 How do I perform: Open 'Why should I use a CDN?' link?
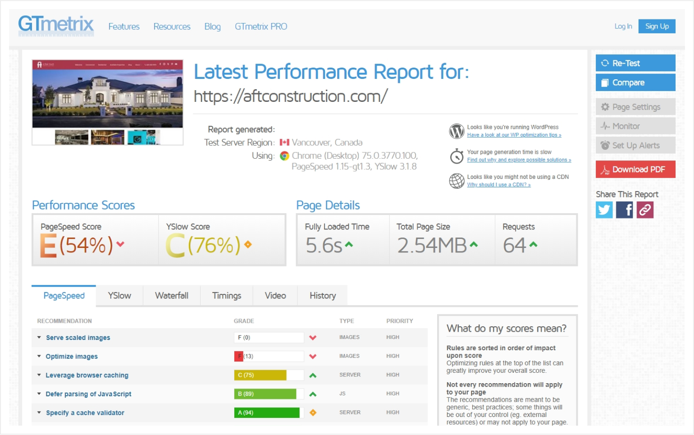499,184
